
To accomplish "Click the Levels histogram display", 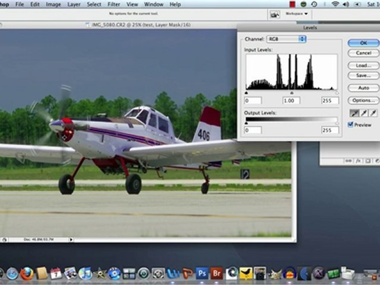I will (x=292, y=72).
